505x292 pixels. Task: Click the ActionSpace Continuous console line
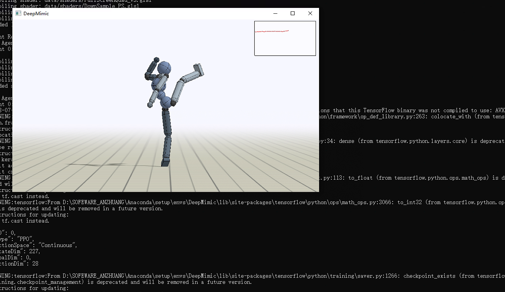[38, 245]
